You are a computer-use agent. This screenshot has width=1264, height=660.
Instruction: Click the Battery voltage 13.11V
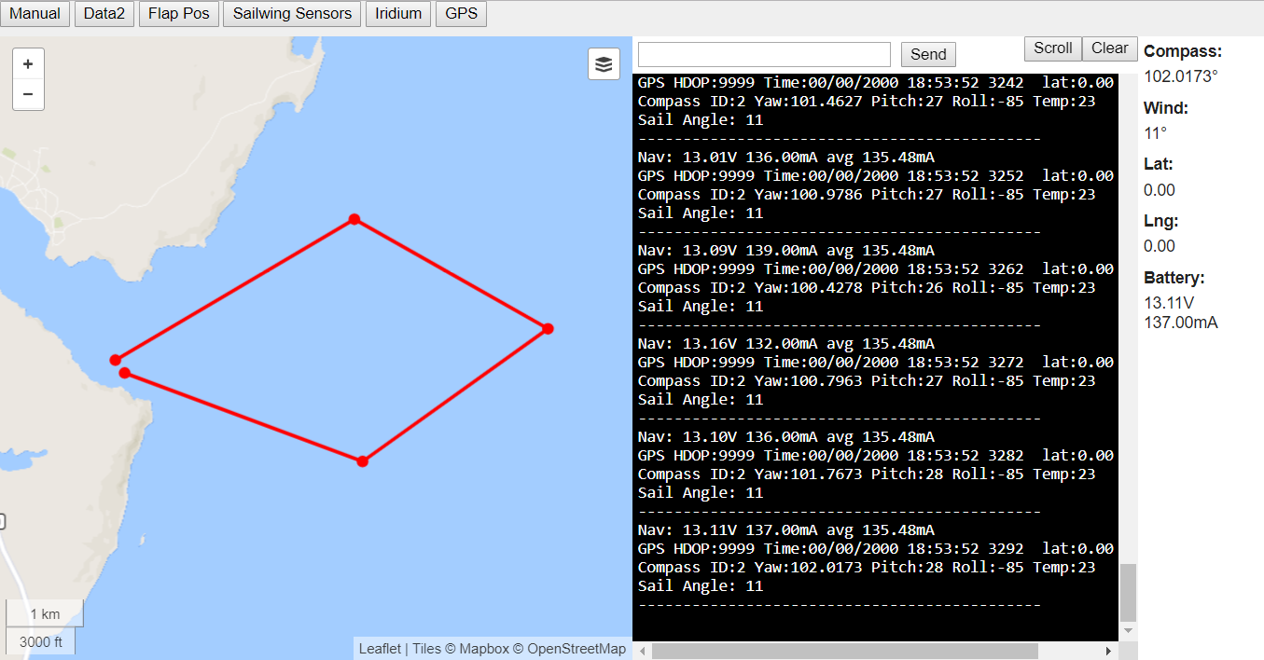click(x=1169, y=303)
